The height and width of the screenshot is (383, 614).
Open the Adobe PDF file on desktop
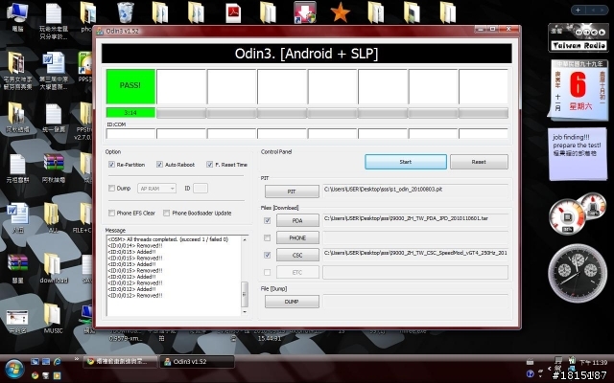coord(233,12)
